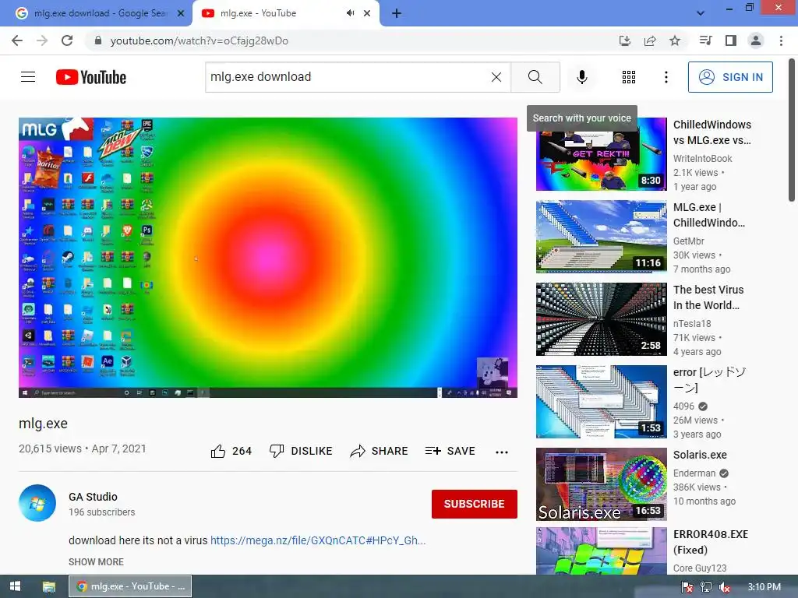Screen dimensions: 798x598
Task: Go forward in browser history
Action: [x=42, y=40]
